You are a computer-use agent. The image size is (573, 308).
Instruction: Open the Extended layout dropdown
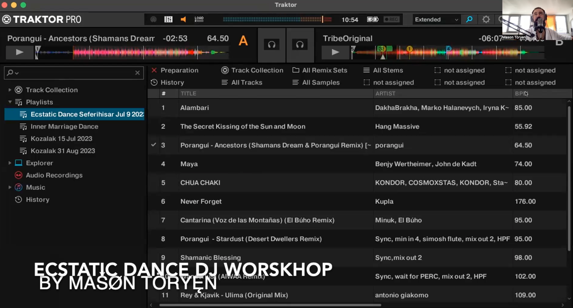tap(436, 20)
